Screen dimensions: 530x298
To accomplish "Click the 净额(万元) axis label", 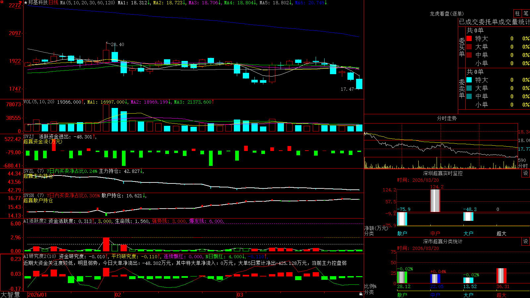I will tap(376, 228).
